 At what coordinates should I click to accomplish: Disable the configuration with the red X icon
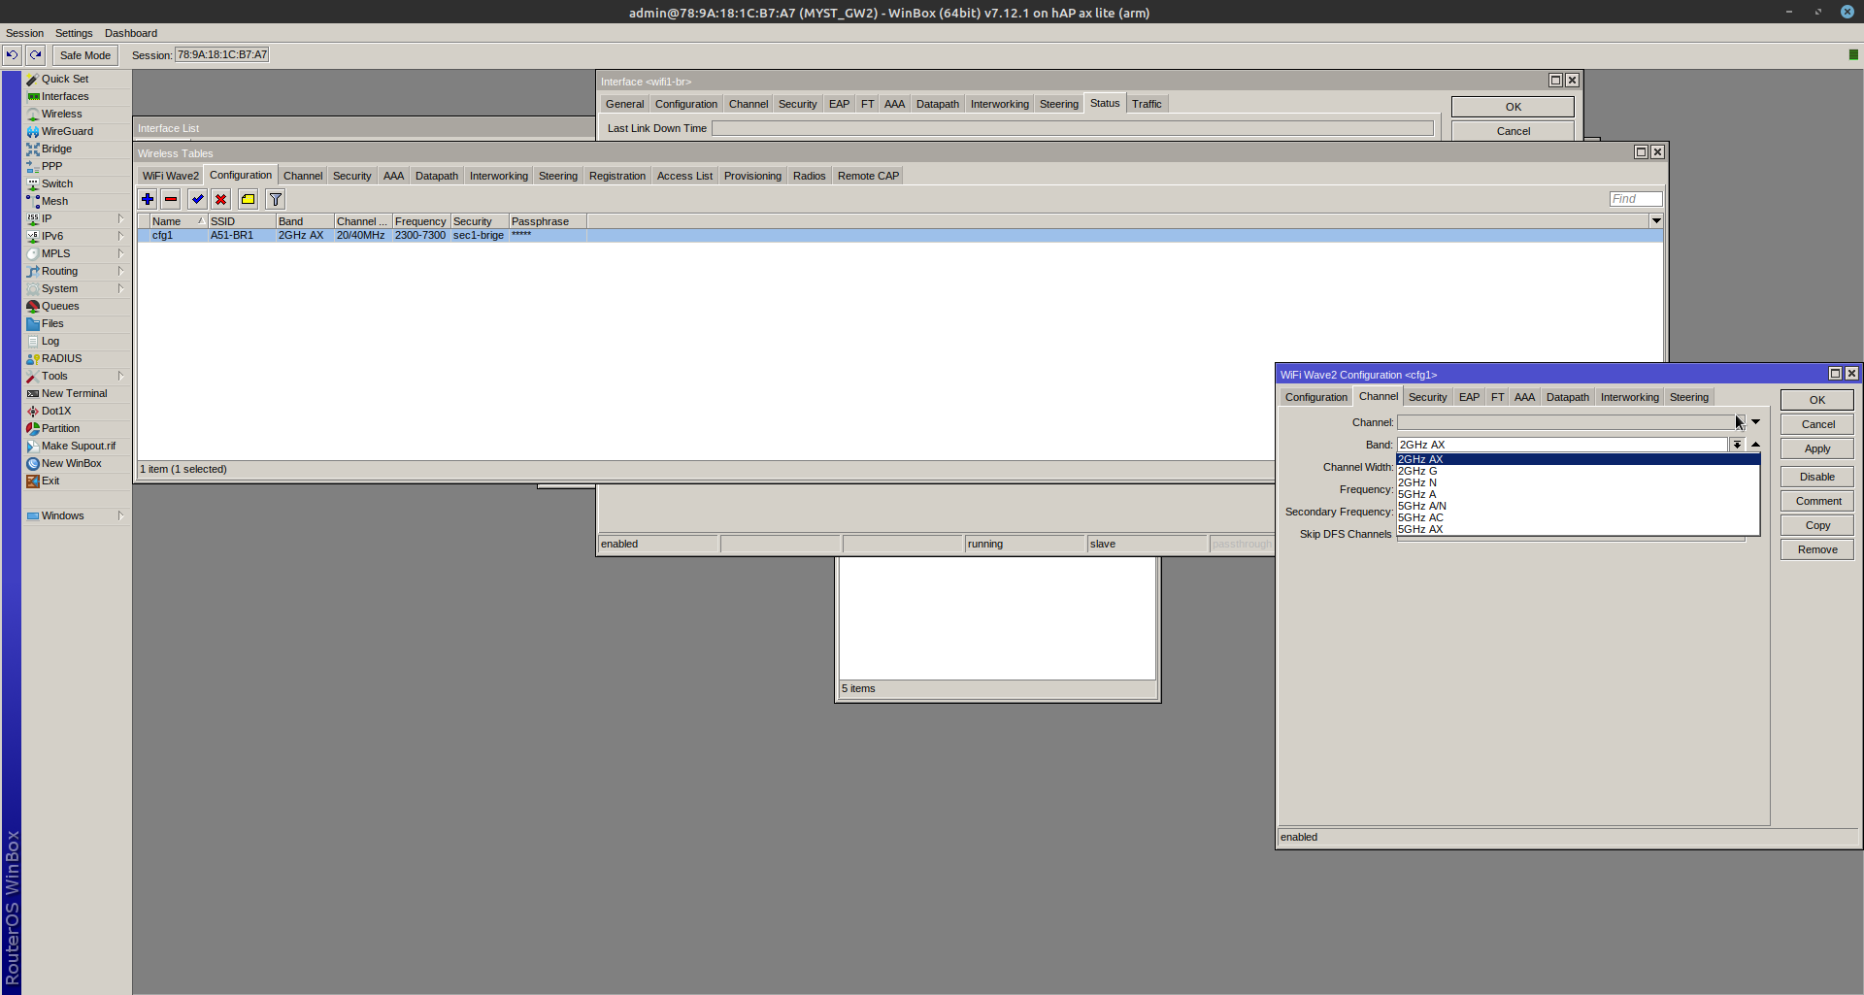pos(221,199)
